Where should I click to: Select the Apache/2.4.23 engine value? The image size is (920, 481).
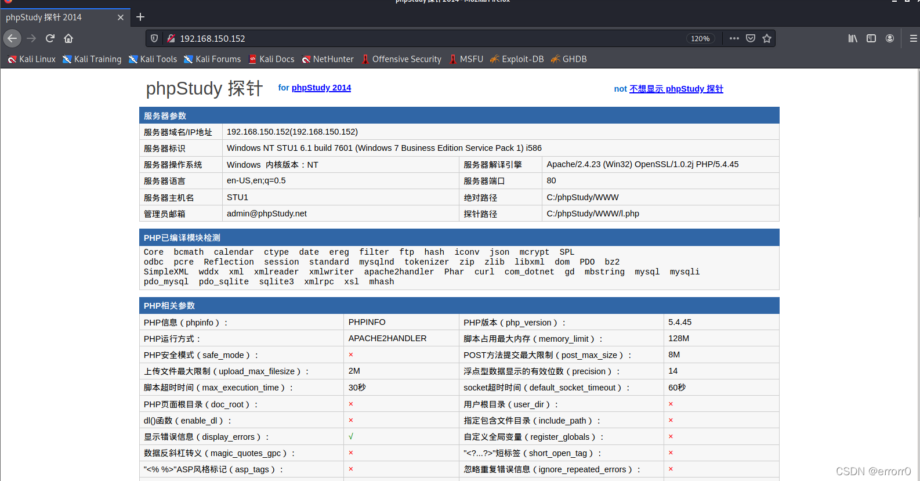(x=642, y=164)
